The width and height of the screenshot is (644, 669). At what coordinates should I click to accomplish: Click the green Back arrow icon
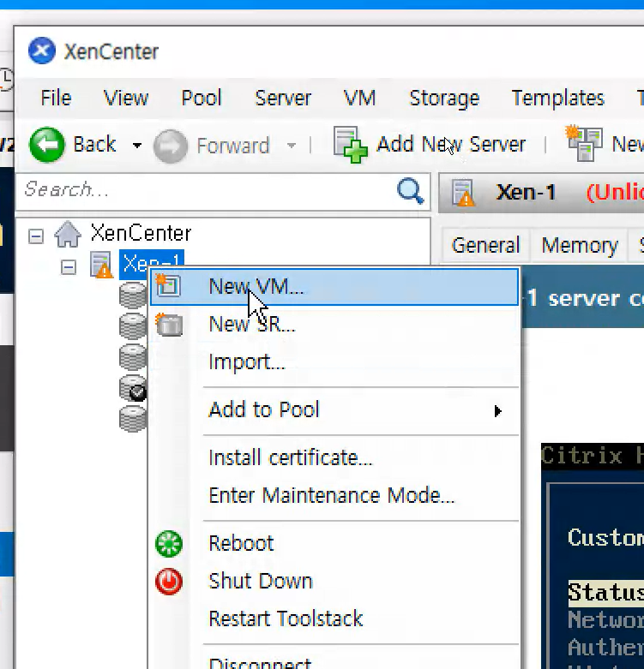point(47,145)
